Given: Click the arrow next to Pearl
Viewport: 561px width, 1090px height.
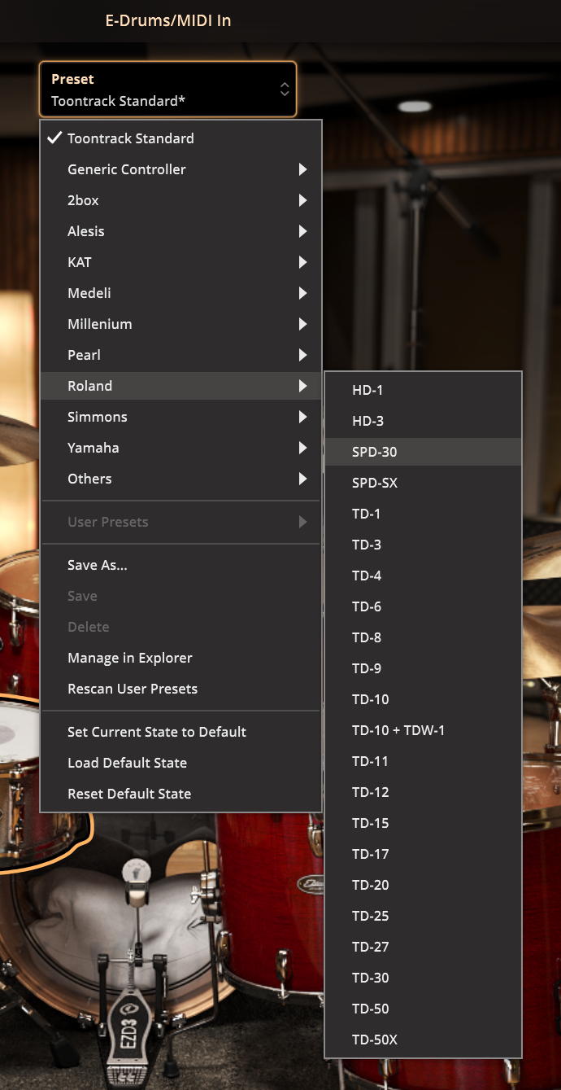Looking at the screenshot, I should point(302,355).
